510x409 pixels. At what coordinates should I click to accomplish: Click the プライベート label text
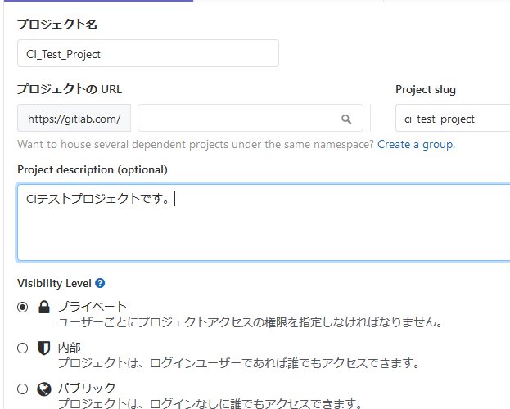coord(92,307)
